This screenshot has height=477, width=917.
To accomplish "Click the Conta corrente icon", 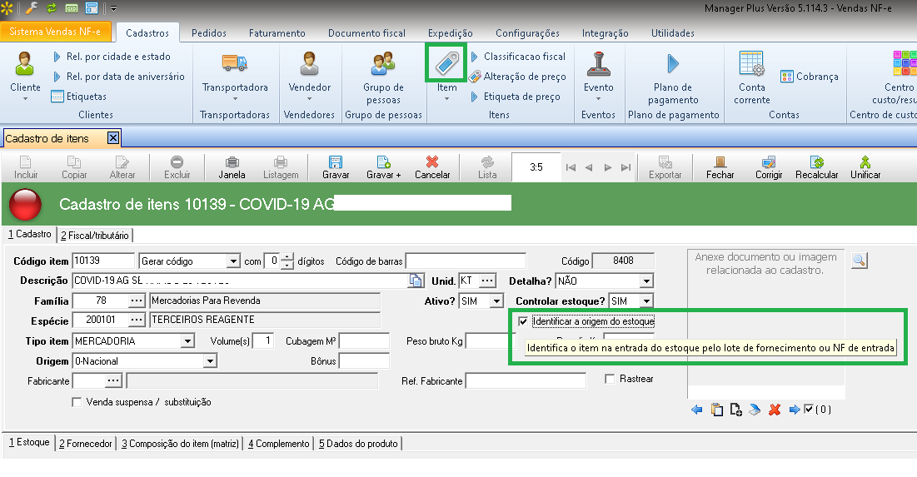I will click(x=751, y=63).
